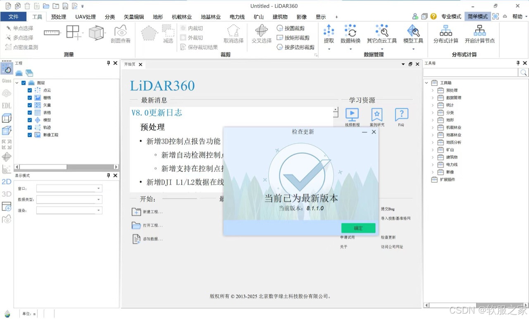This screenshot has height=319, width=529.
Task: Click the toolbox panel horizontal scrollbar
Action: 476,305
